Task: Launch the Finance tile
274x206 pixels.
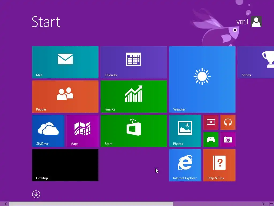Action: (x=134, y=97)
